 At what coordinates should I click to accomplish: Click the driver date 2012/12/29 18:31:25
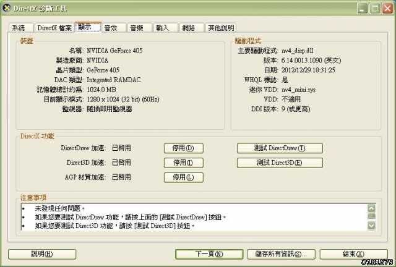(x=308, y=70)
